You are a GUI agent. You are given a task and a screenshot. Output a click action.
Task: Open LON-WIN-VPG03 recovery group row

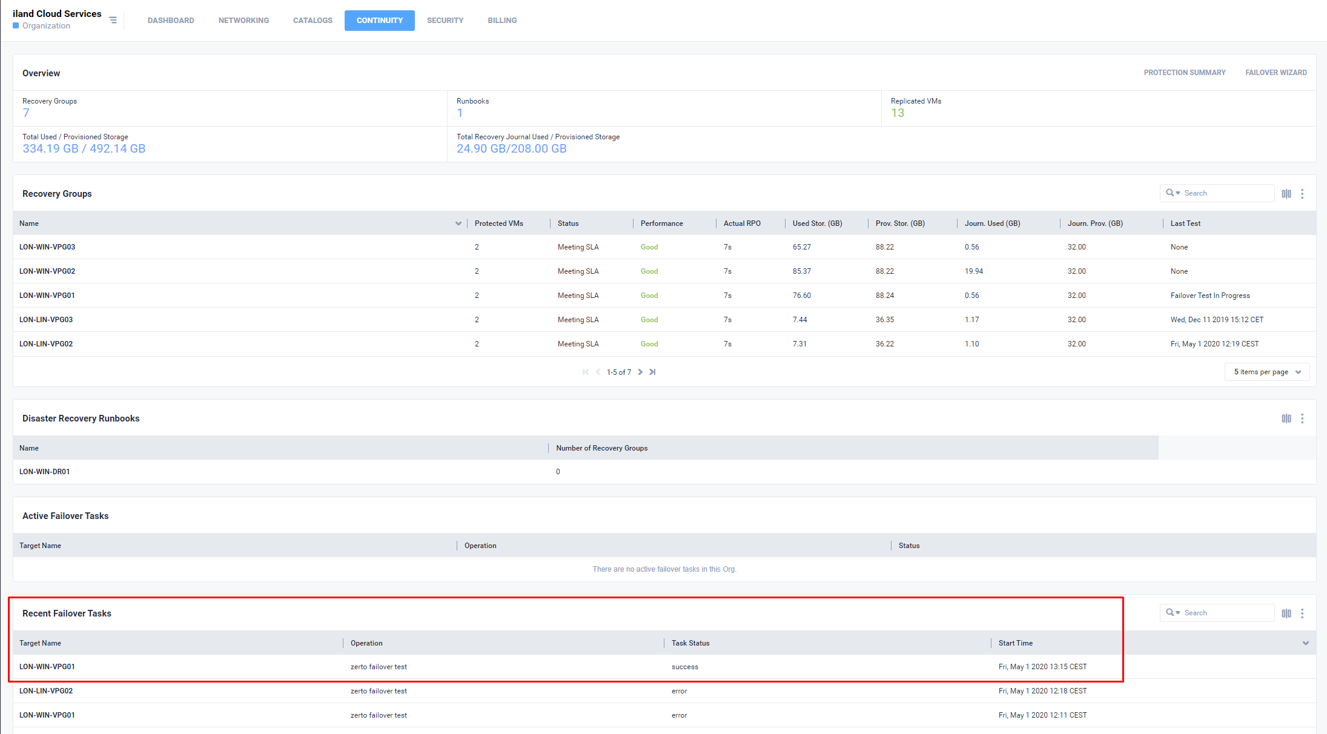click(x=47, y=247)
